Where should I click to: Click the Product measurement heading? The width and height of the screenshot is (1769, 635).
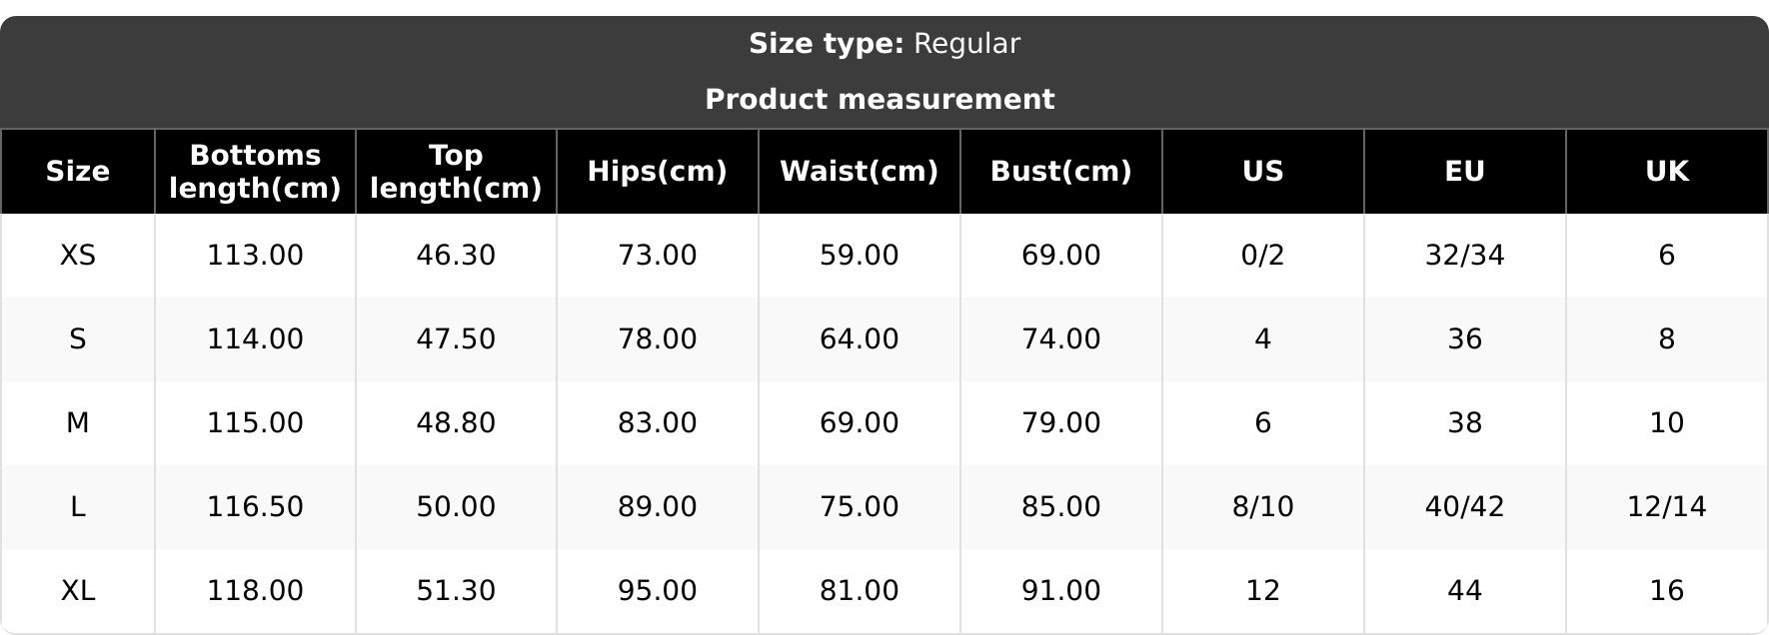(x=880, y=100)
